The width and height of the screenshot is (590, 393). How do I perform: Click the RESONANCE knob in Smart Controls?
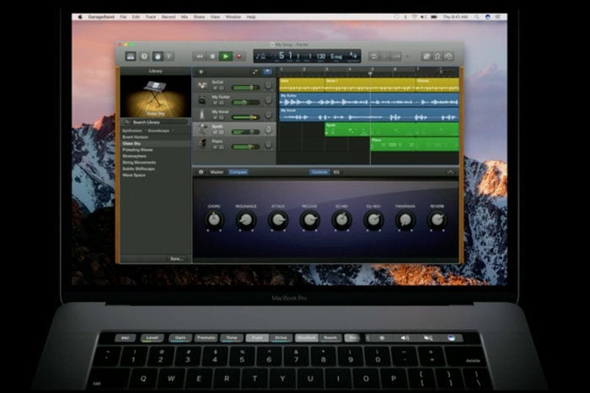(246, 220)
